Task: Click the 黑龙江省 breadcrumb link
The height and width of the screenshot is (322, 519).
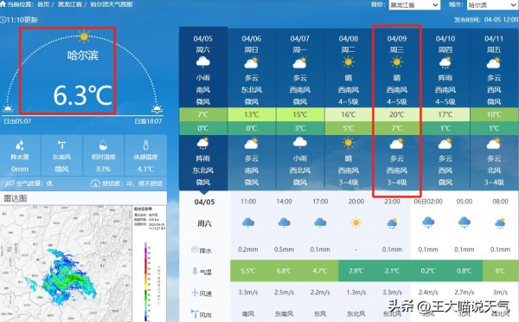Action: point(69,4)
